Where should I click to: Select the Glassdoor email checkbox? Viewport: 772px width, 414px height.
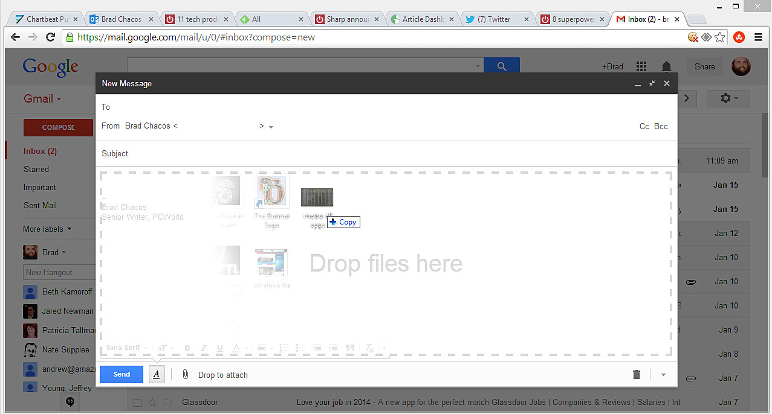[x=137, y=403]
